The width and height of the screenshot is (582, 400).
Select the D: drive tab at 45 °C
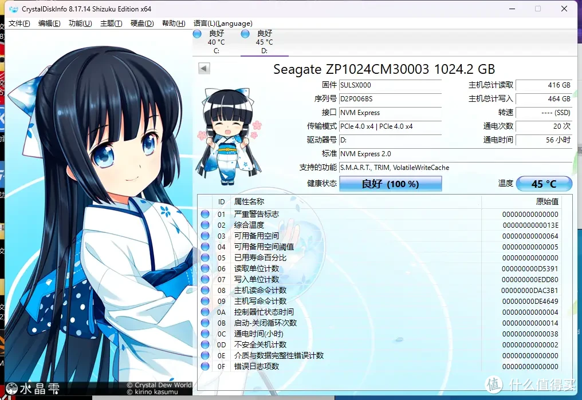[264, 42]
